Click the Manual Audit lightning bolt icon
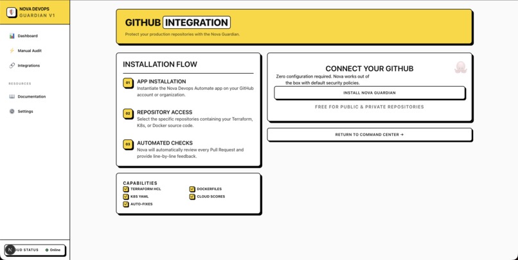Image resolution: width=518 pixels, height=260 pixels. tap(12, 51)
